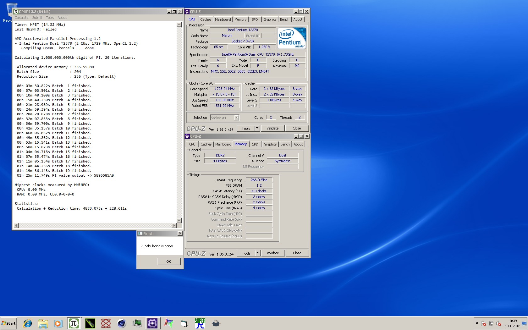Open Cinebench sphere icon in taskbar
Image resolution: width=528 pixels, height=330 pixels.
point(122,323)
